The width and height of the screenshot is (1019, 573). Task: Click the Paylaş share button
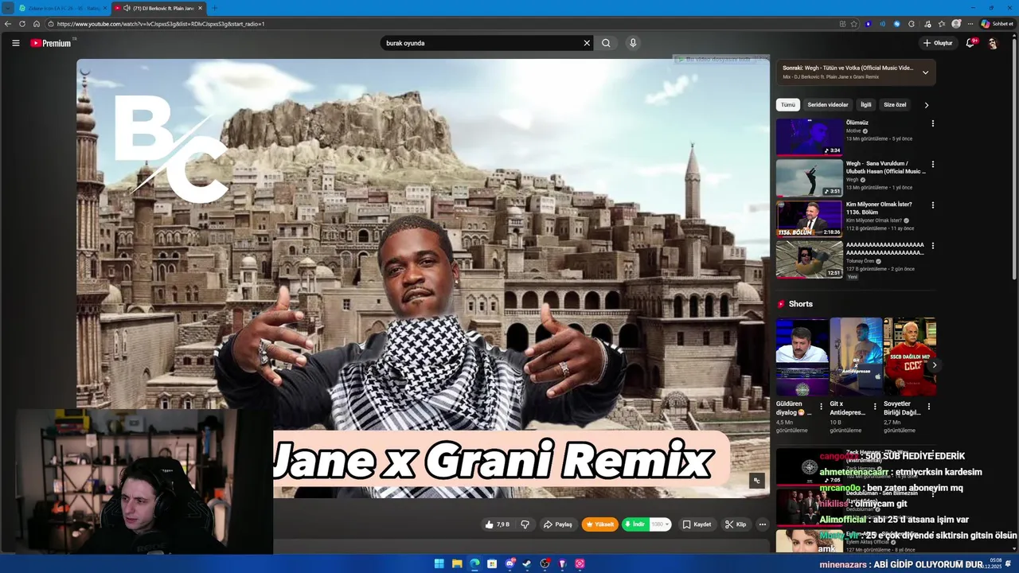[x=558, y=524]
